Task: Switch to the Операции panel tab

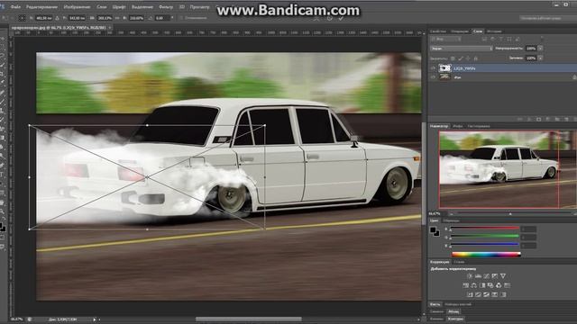Action: pyautogui.click(x=460, y=31)
